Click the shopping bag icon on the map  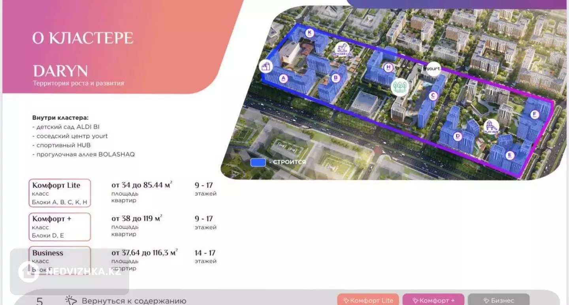[266, 66]
